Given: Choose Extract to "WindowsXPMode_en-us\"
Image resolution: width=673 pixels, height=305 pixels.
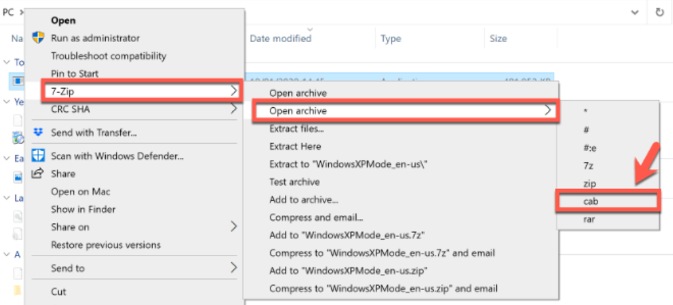Looking at the screenshot, I should coord(349,164).
